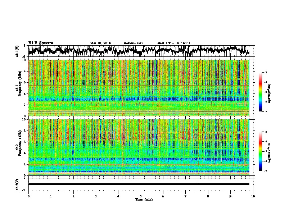Click time axis tick label "0"
This screenshot has height=220, width=285.
28,196
